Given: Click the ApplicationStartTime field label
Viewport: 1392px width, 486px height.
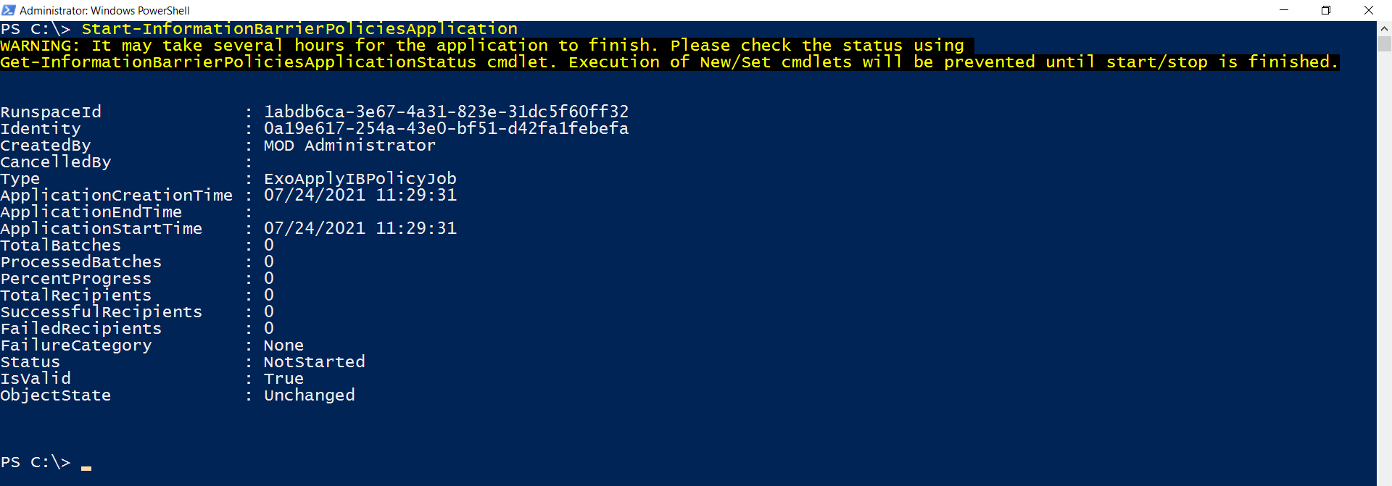Looking at the screenshot, I should [101, 228].
